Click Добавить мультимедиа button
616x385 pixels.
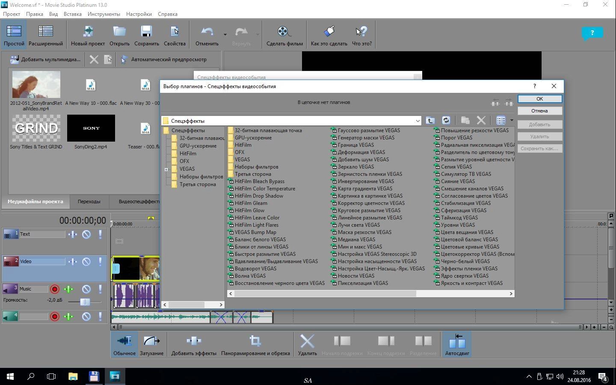tap(45, 59)
